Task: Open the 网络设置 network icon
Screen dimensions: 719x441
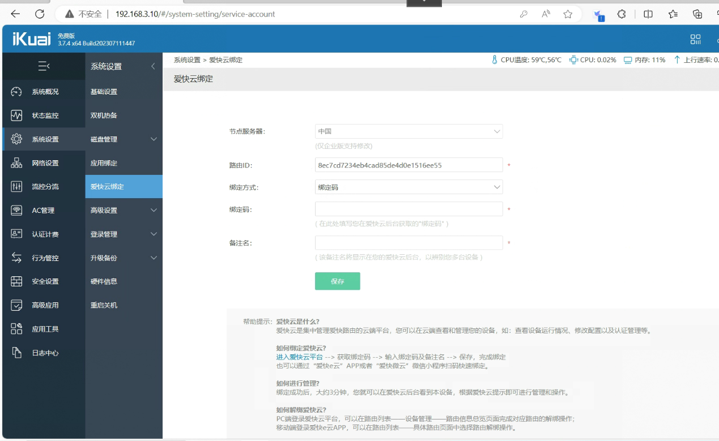Action: [16, 163]
